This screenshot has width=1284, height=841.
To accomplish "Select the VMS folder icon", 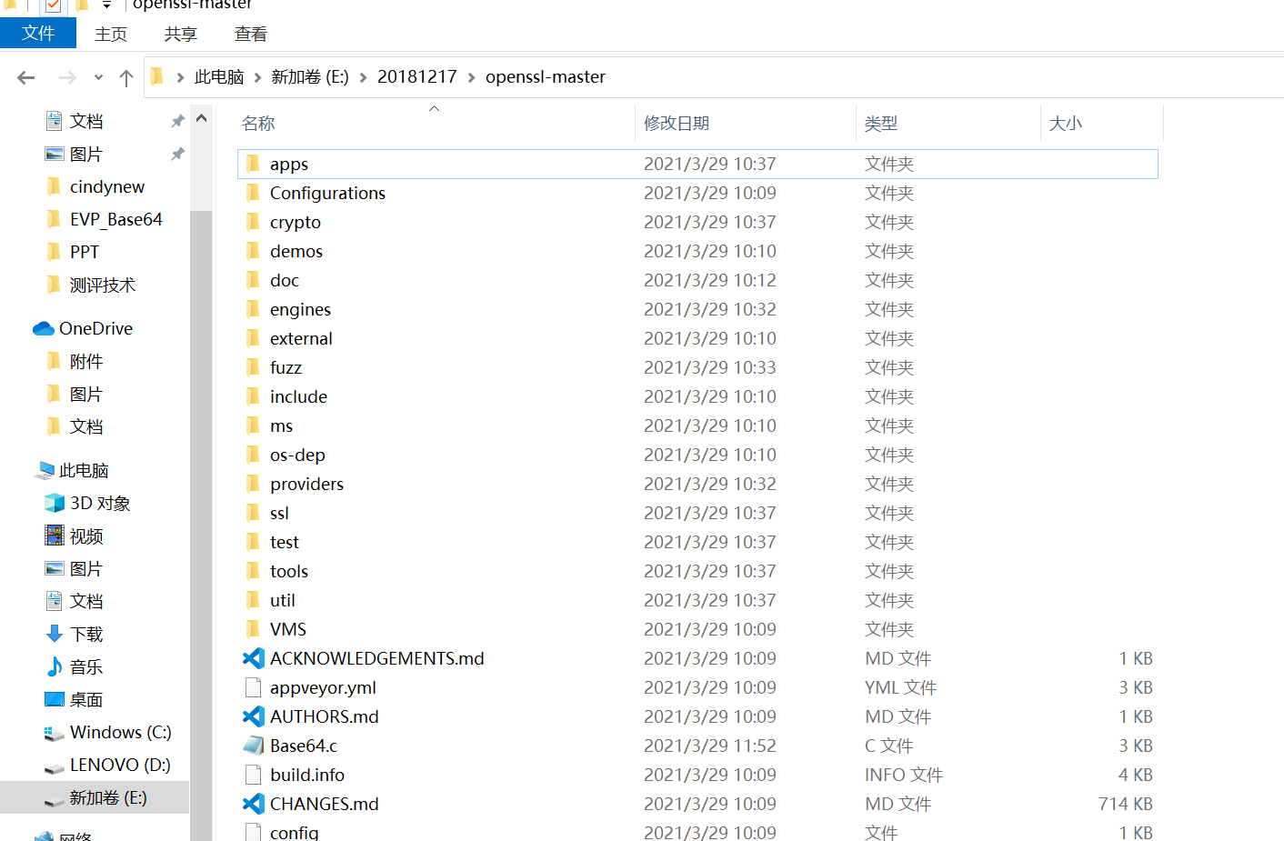I will point(253,629).
